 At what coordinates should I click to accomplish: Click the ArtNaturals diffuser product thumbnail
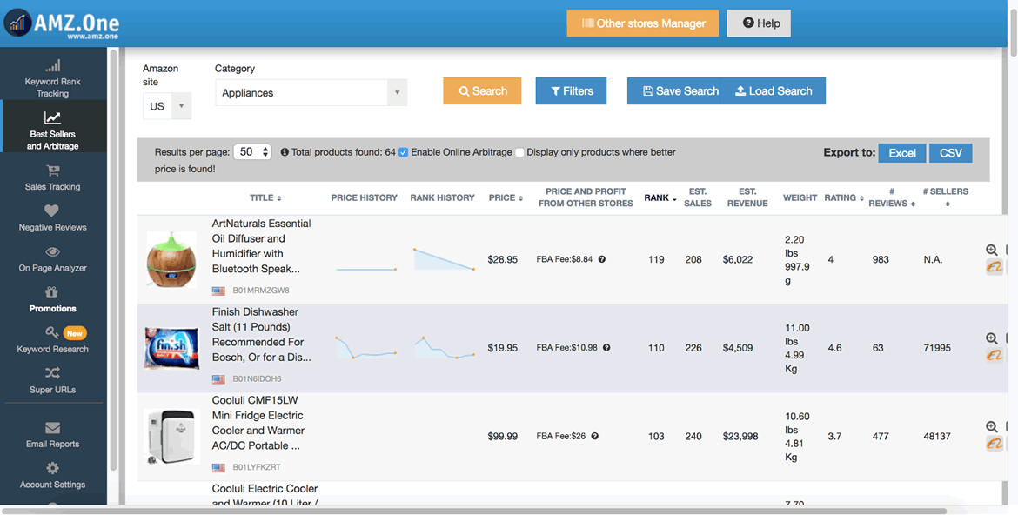(x=171, y=260)
